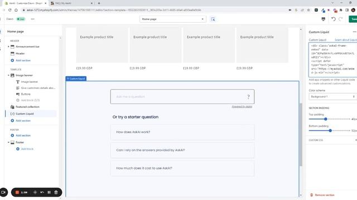Add section under Footer group
The image size is (357, 200).
pos(21,136)
